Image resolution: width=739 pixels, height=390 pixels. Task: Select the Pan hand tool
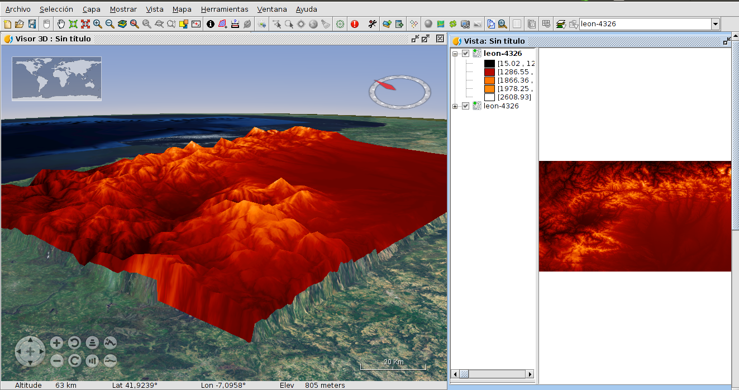60,24
